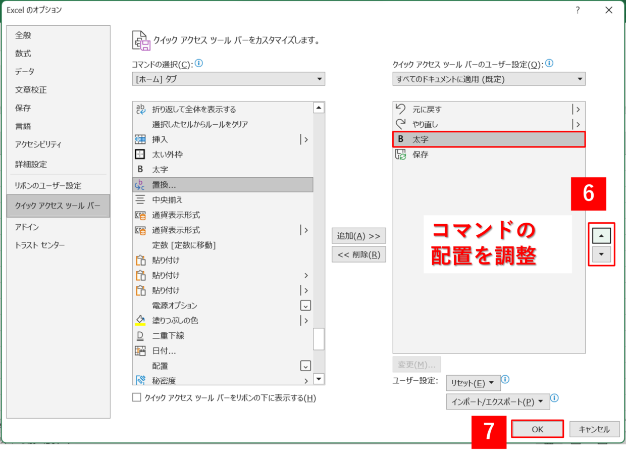Pick the 置換... replace command icon
Screen dimensions: 626x458
tap(140, 185)
